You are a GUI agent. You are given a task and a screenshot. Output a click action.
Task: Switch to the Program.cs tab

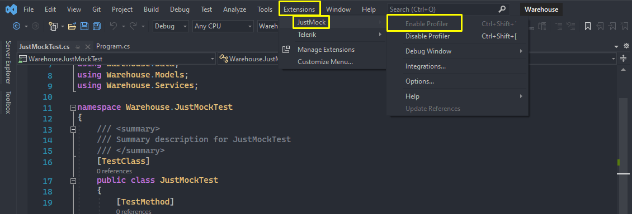[113, 46]
